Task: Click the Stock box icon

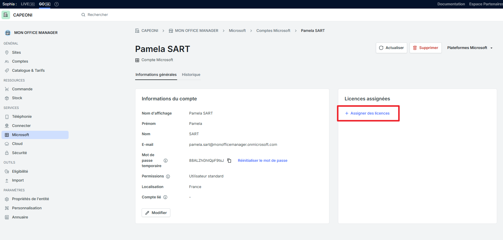Action: [7, 98]
